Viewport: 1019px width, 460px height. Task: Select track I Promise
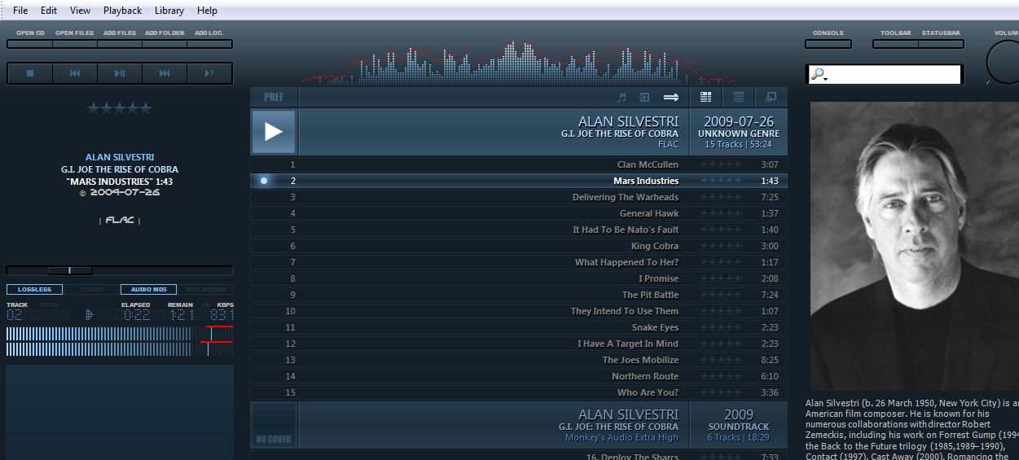pos(519,278)
